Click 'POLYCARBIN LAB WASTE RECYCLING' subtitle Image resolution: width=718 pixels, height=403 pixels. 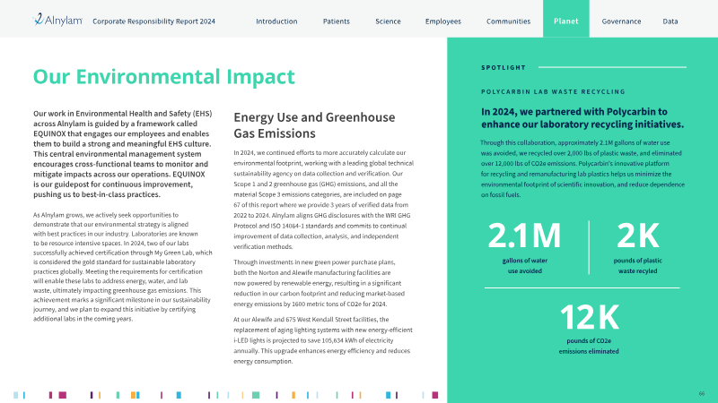pos(553,92)
